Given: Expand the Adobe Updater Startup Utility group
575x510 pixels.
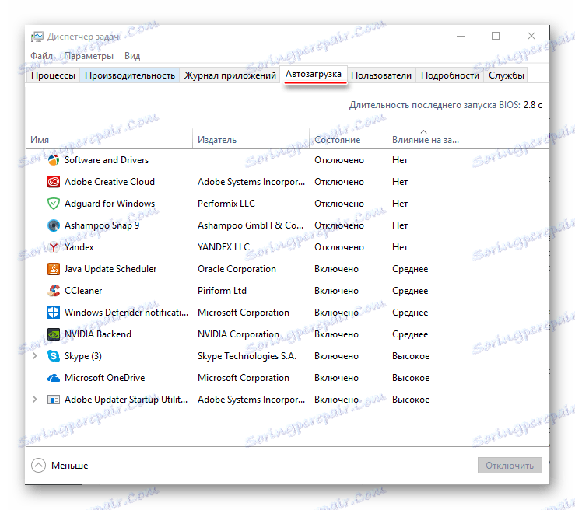Looking at the screenshot, I should click(35, 400).
